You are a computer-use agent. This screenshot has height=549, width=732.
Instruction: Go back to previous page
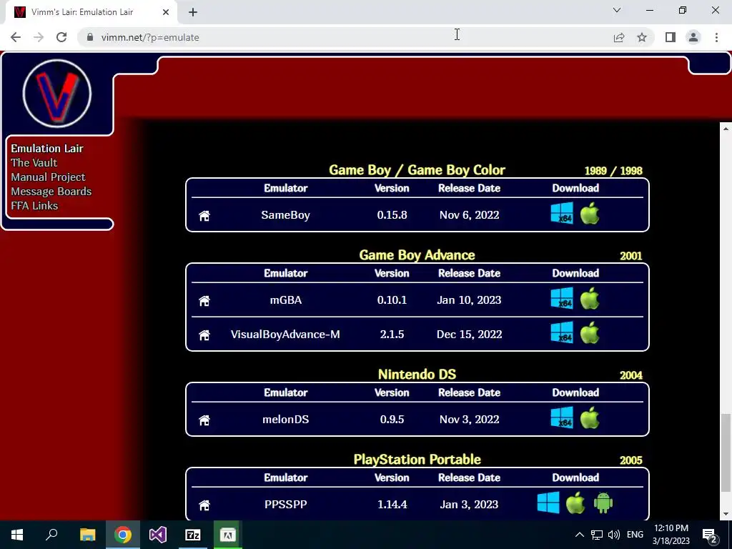click(16, 37)
